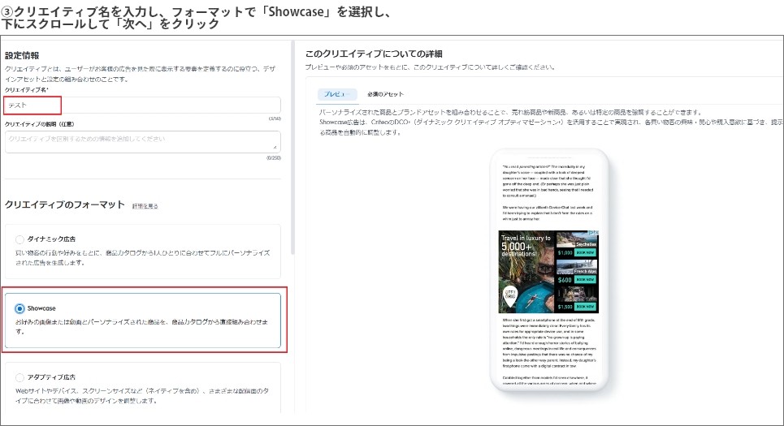
Task: Select the アダプティブ広告 radio button
Action: point(19,377)
